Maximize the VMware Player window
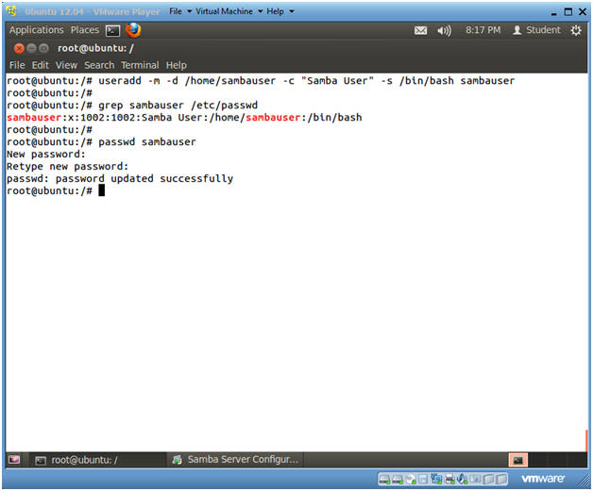593x491 pixels. [x=568, y=11]
